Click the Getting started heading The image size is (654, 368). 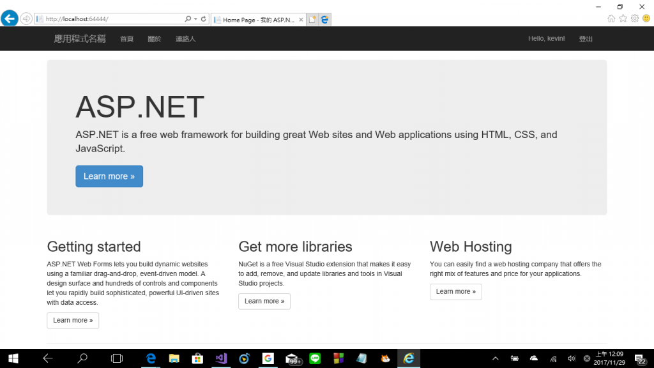(x=94, y=247)
